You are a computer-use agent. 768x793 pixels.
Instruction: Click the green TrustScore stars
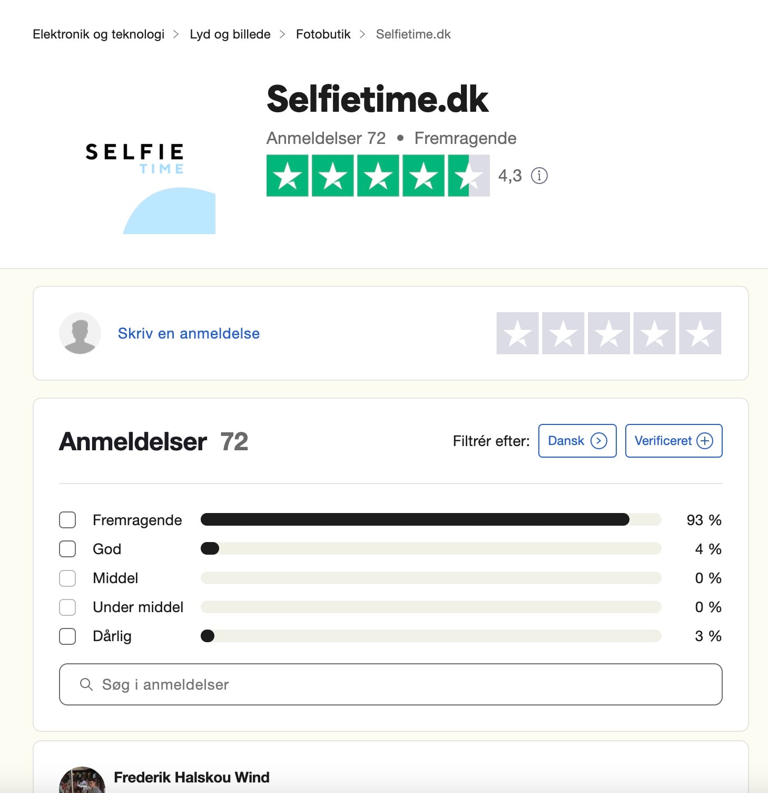[x=378, y=176]
